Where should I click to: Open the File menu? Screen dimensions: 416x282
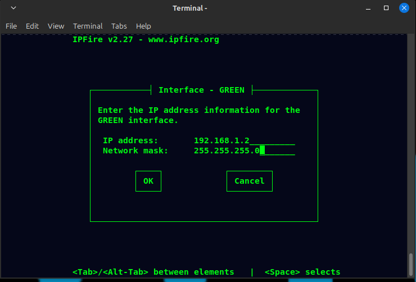point(11,26)
